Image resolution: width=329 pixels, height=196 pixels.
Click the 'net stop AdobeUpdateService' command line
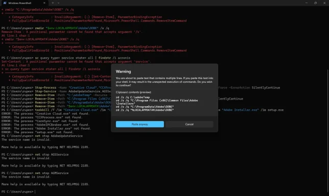42,136
